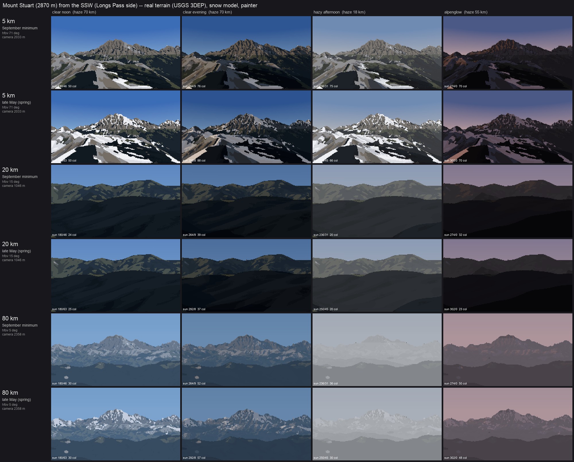Click the 'sun 236/31 36 col' caption
Viewport: 574px width, 462px height.
(x=326, y=384)
